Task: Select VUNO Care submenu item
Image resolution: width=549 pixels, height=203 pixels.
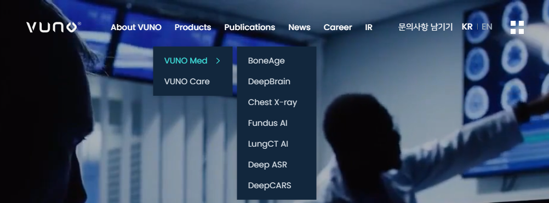Action: [x=187, y=82]
